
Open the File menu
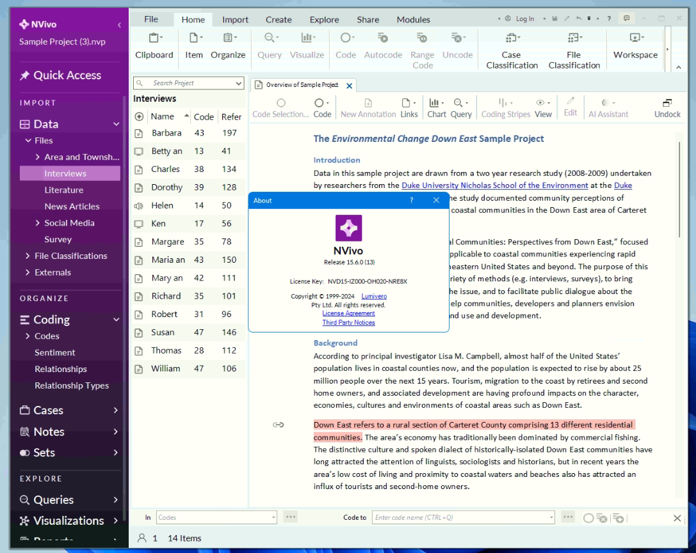coord(151,19)
